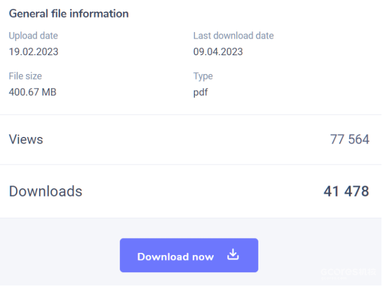Click the download arrow icon
Viewport: 382px width, 286px height.
[233, 255]
